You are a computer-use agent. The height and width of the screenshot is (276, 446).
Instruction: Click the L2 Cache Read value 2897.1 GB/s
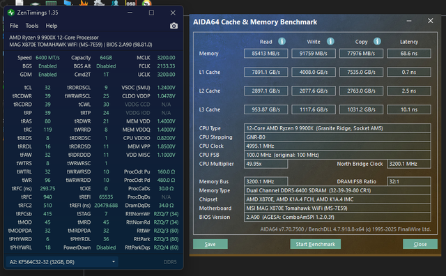point(266,91)
